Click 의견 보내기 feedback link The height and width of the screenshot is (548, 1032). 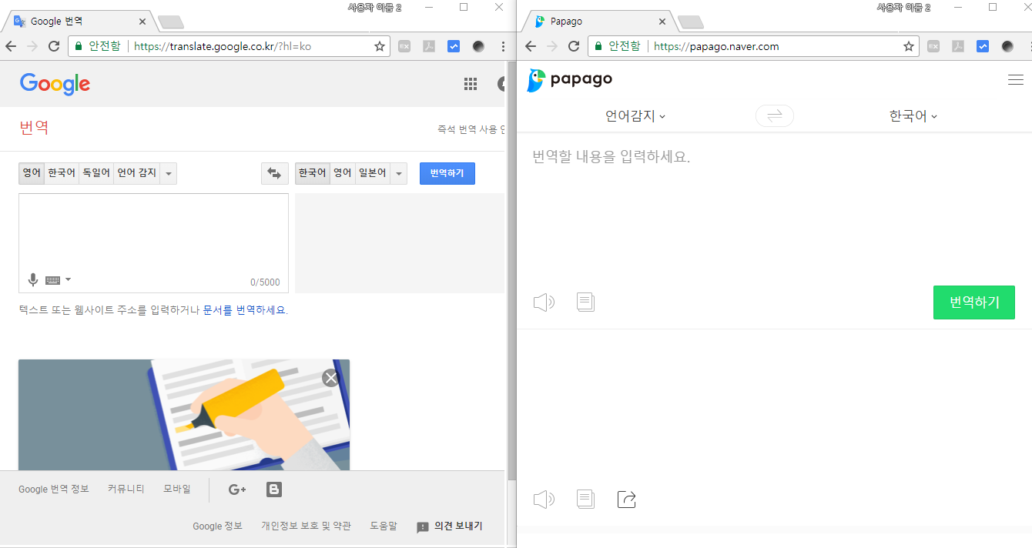(458, 526)
